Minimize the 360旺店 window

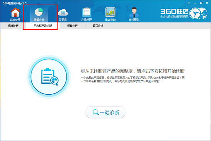click(195, 3)
